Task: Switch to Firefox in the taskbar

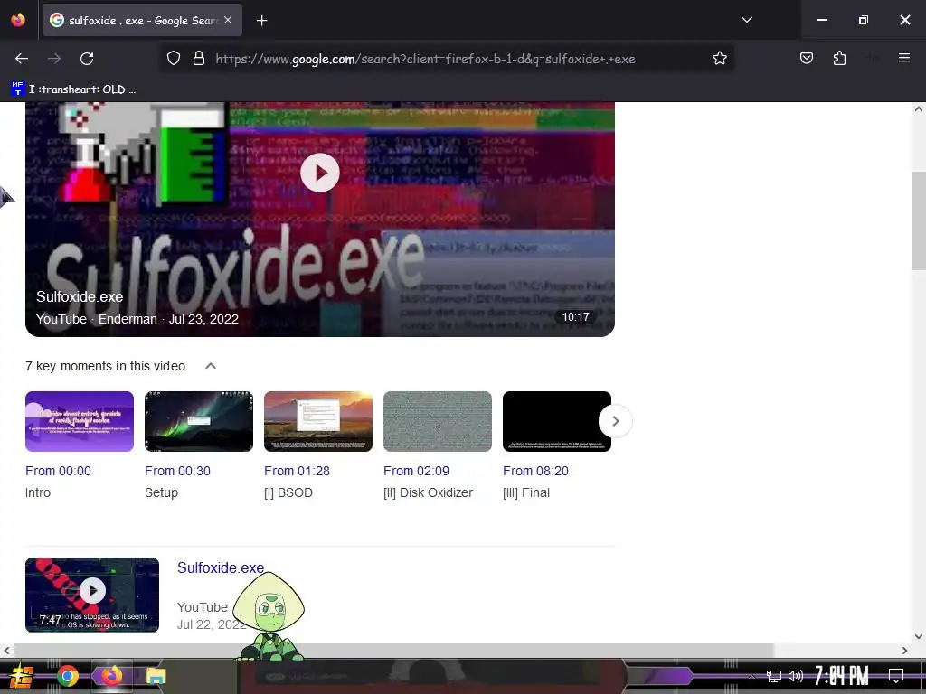Action: pos(111,676)
